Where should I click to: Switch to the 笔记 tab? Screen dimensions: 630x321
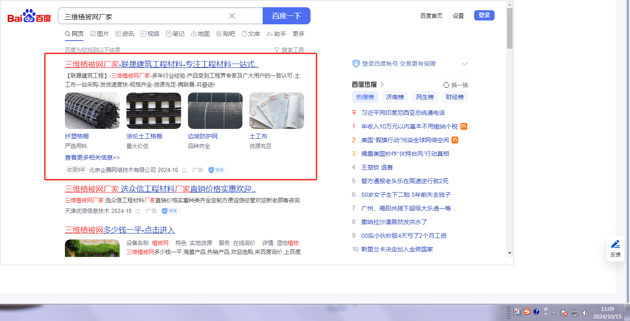tap(175, 34)
